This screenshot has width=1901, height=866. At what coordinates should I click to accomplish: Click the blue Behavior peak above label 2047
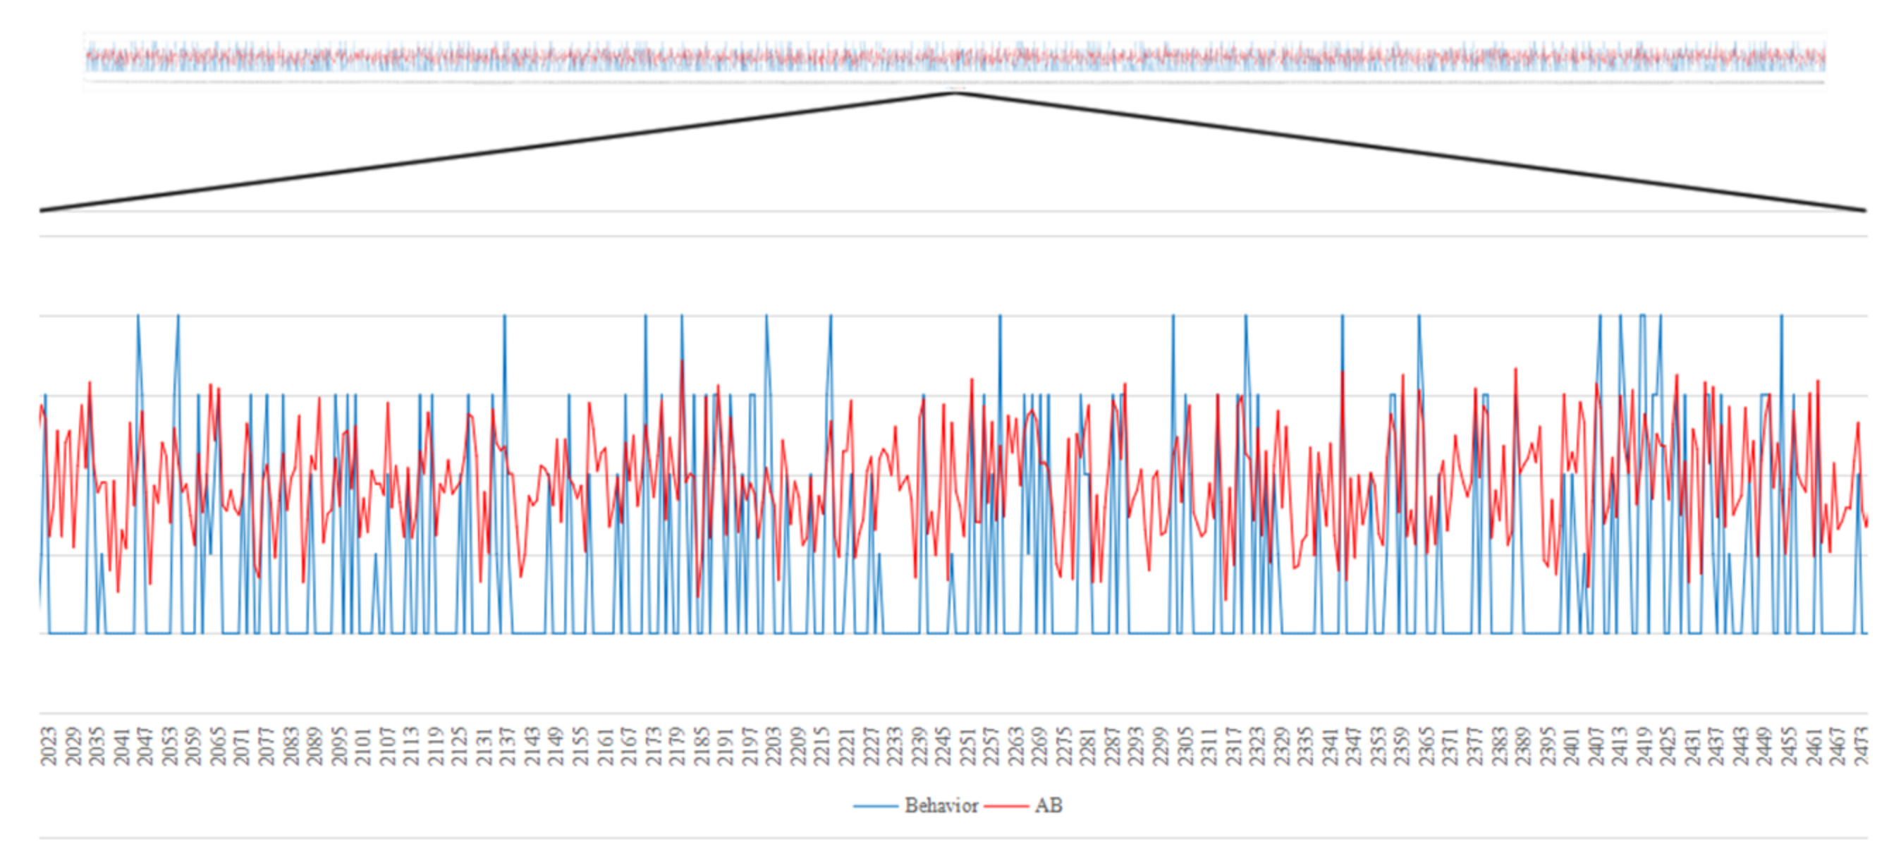138,316
